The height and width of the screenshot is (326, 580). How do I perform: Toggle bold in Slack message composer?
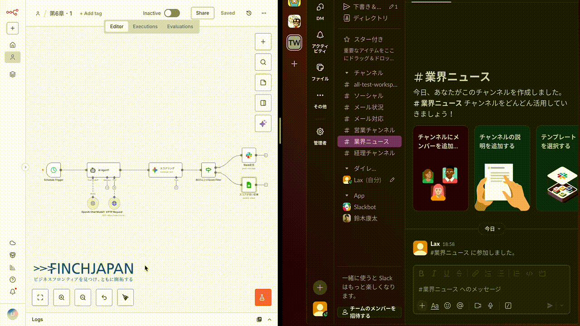pyautogui.click(x=421, y=273)
